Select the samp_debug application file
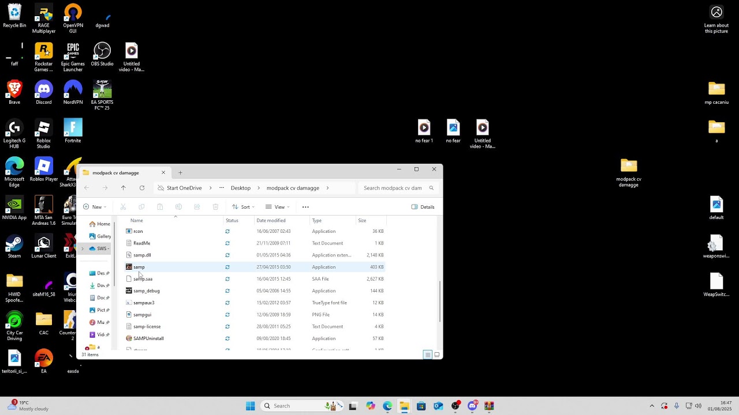The height and width of the screenshot is (415, 739). (255, 291)
